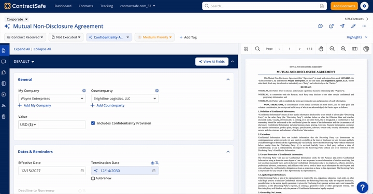Image resolution: width=373 pixels, height=194 pixels.
Task: Open the columns sidebar icon
Action: pos(4,84)
